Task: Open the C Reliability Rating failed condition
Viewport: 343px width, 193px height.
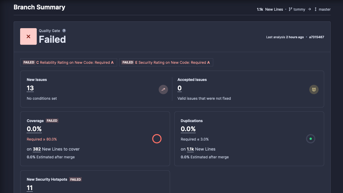Action: pos(68,62)
